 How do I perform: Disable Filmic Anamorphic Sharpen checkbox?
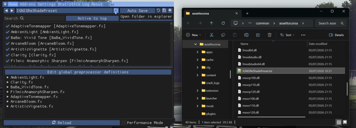coord(8,61)
